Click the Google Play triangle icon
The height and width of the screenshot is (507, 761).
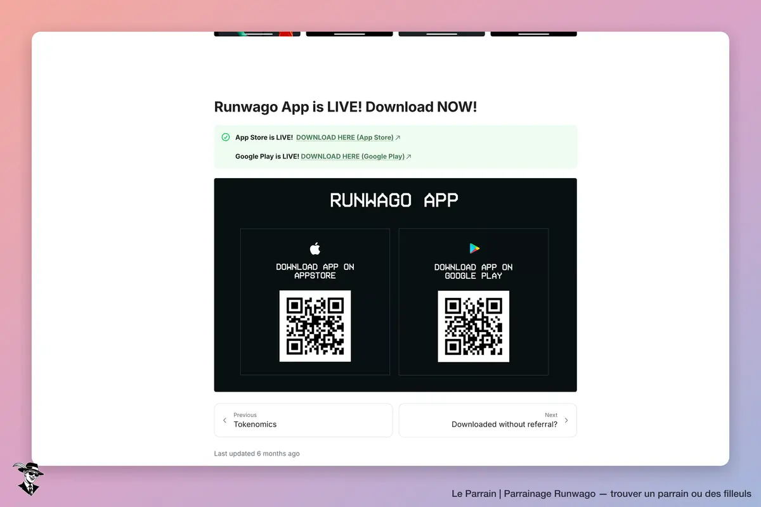tap(474, 248)
